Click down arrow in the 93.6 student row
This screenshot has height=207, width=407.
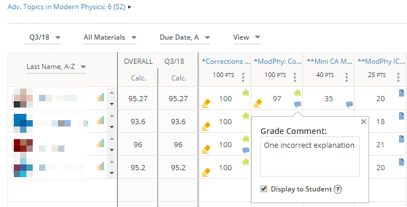(112, 126)
